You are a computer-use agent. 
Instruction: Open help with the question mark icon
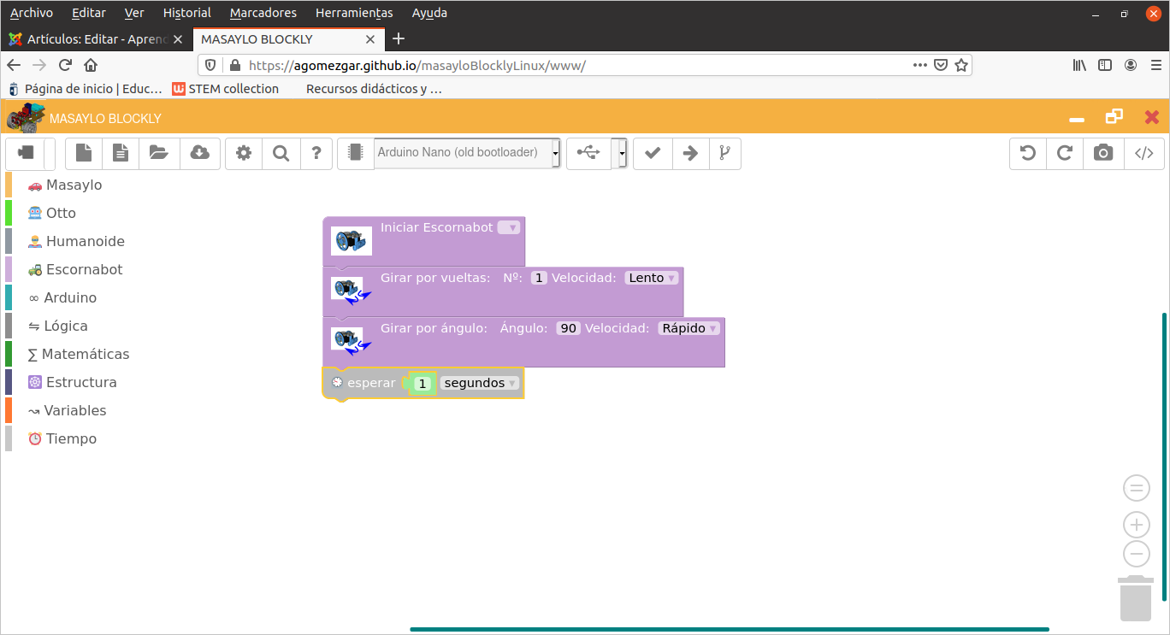(316, 153)
